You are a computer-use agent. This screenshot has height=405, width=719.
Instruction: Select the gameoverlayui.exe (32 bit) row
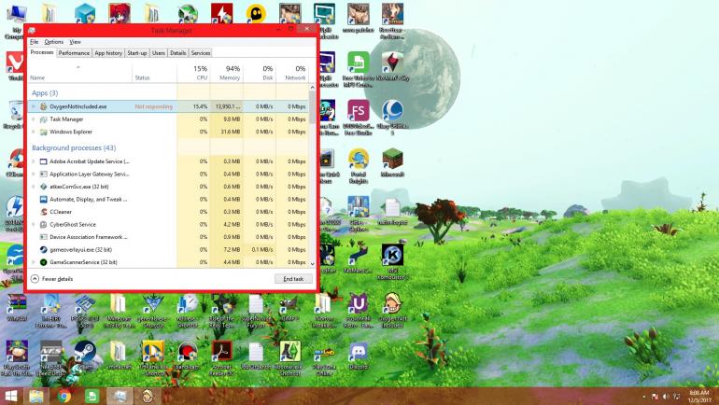pyautogui.click(x=168, y=250)
